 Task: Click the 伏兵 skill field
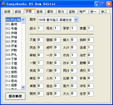coord(74,55)
